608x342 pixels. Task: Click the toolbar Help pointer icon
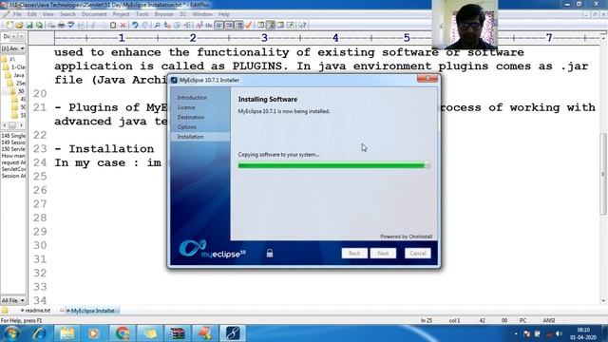302,26
